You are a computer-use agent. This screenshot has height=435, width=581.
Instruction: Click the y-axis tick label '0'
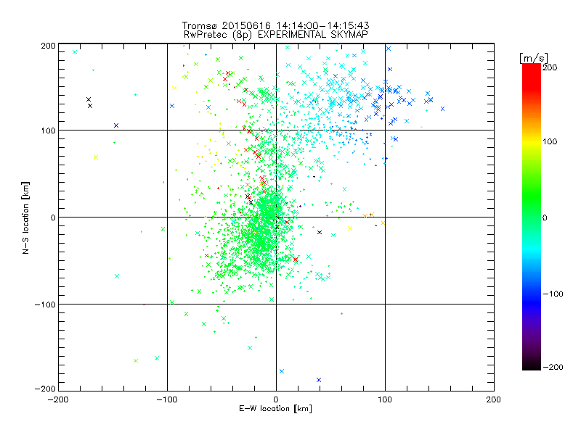(x=53, y=217)
